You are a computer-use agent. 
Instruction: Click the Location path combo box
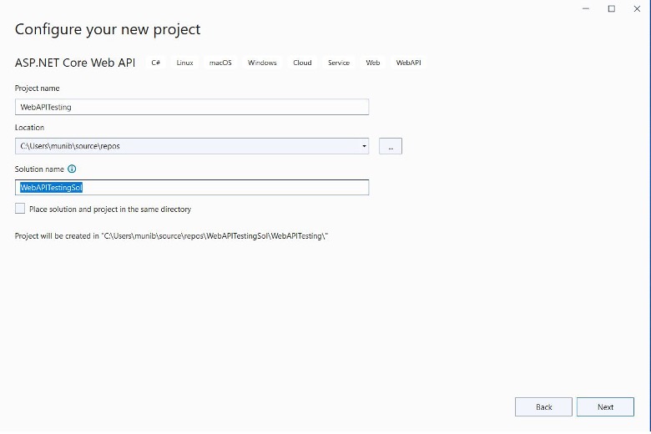(x=188, y=146)
